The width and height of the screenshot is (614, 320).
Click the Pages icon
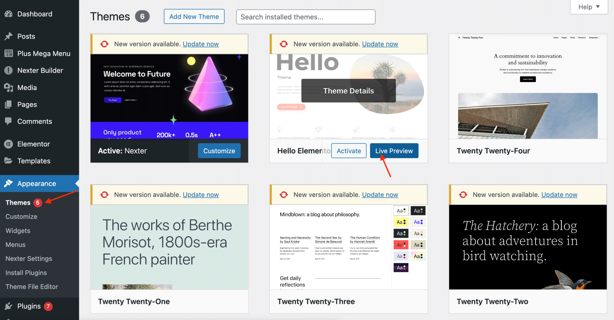[x=8, y=104]
